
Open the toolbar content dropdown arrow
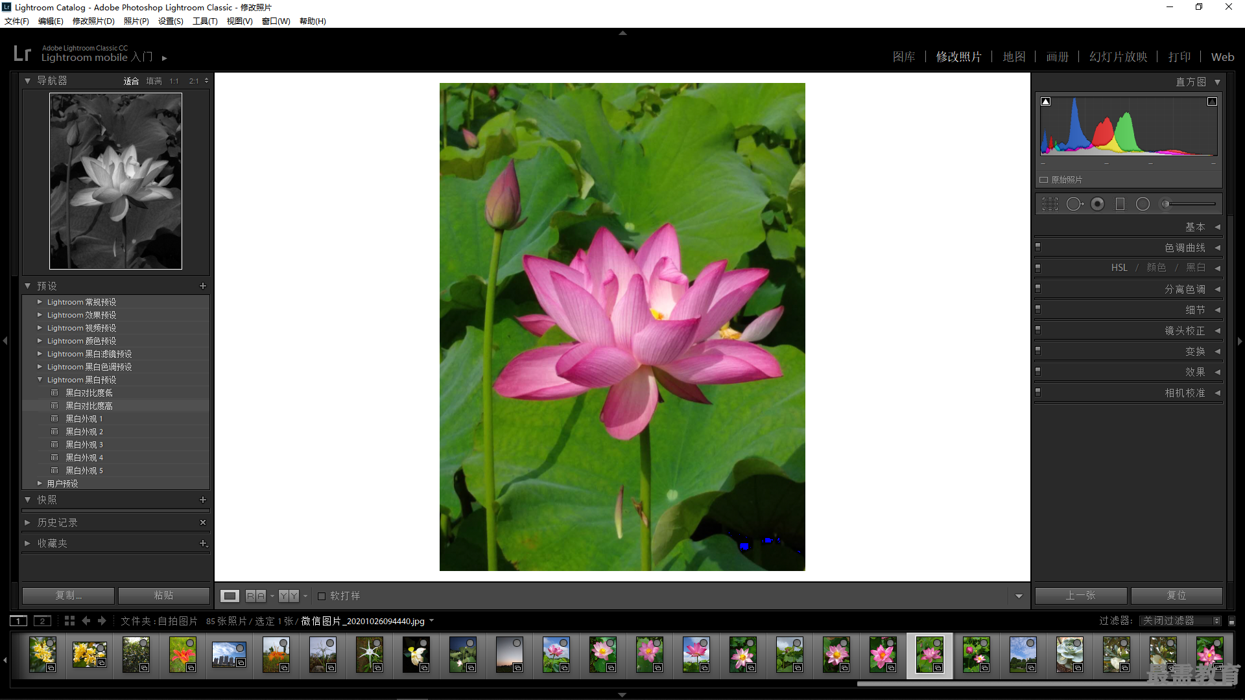pos(1019,596)
